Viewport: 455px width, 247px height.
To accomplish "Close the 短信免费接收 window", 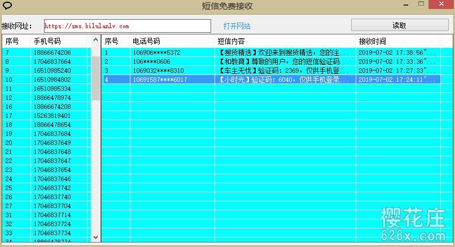I will click(x=441, y=4).
